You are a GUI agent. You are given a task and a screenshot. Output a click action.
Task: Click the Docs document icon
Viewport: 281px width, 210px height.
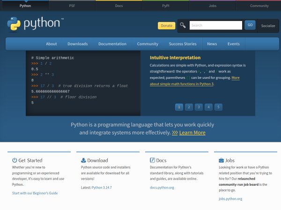(152, 160)
